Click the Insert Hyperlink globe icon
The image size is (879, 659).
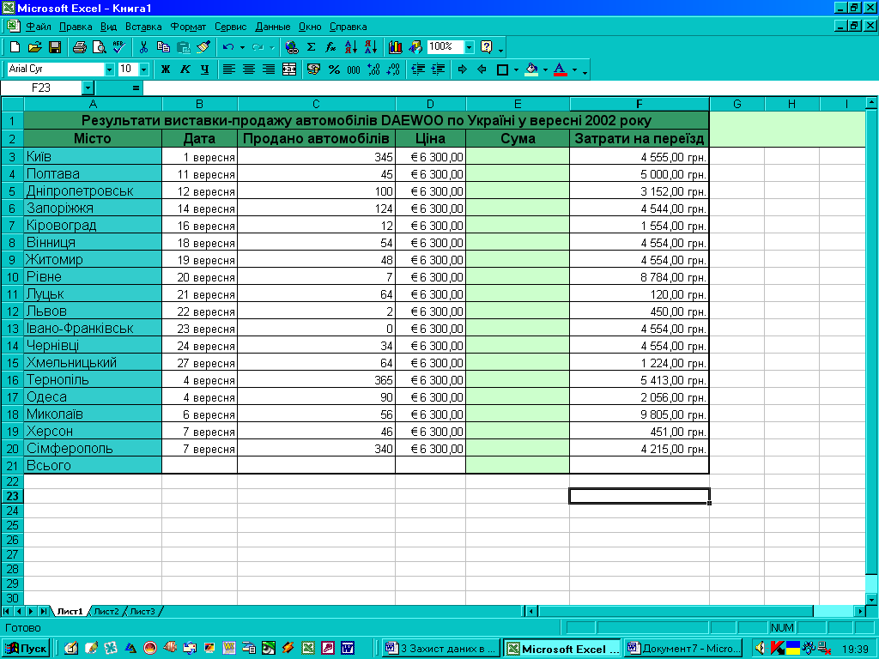coord(292,47)
